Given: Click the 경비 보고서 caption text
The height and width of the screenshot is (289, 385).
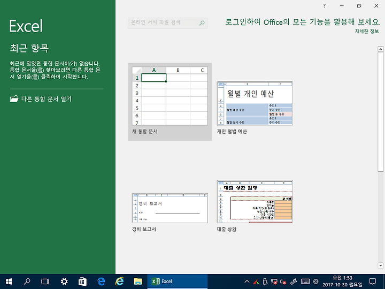Looking at the screenshot, I should pyautogui.click(x=144, y=229).
